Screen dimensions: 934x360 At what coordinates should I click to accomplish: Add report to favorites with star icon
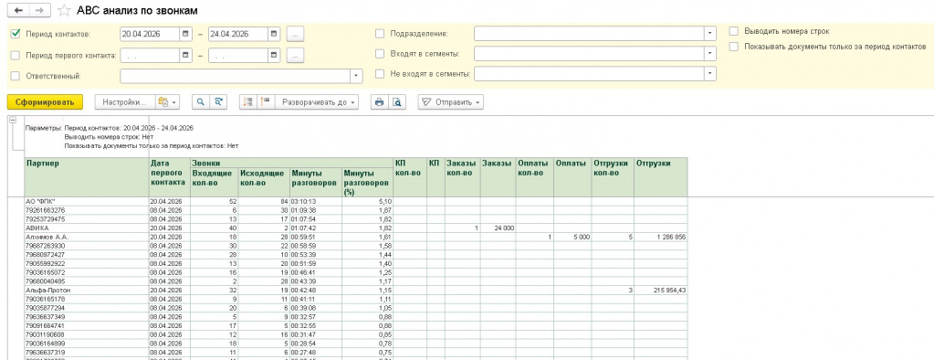pyautogui.click(x=65, y=11)
